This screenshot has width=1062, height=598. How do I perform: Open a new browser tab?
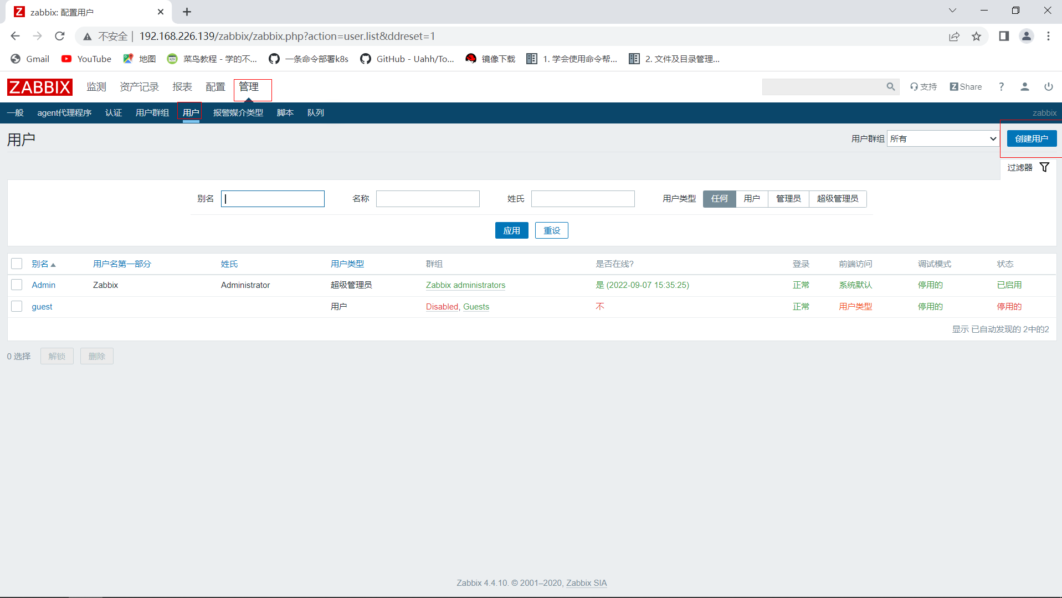tap(187, 12)
